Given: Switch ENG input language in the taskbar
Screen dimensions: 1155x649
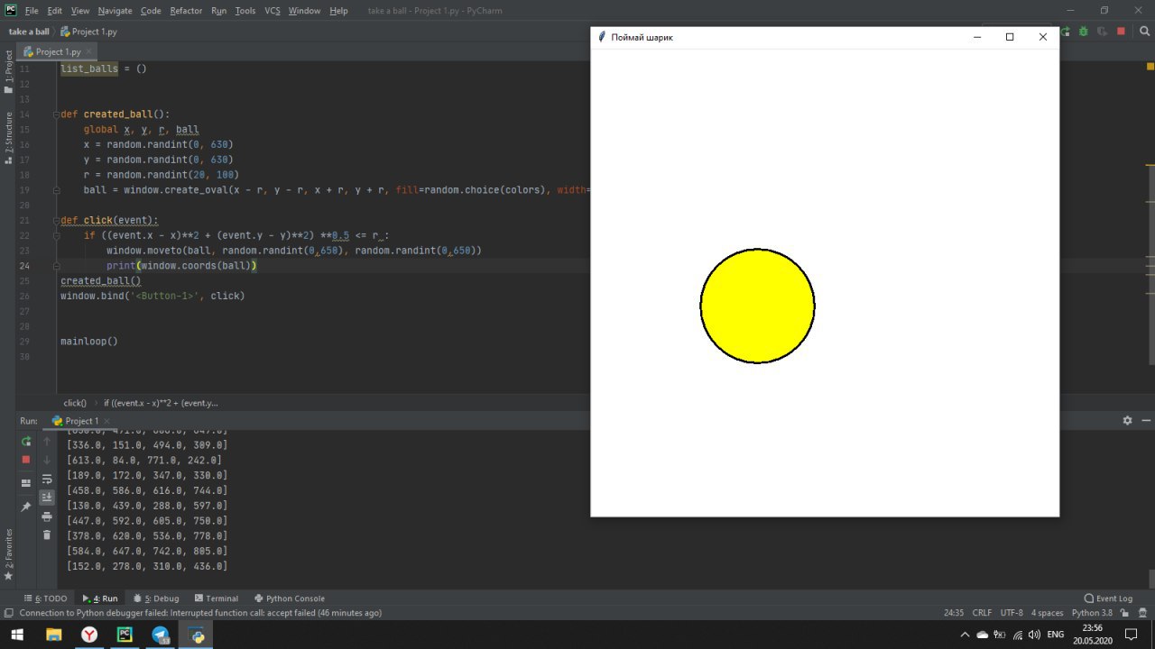Looking at the screenshot, I should (x=1055, y=635).
